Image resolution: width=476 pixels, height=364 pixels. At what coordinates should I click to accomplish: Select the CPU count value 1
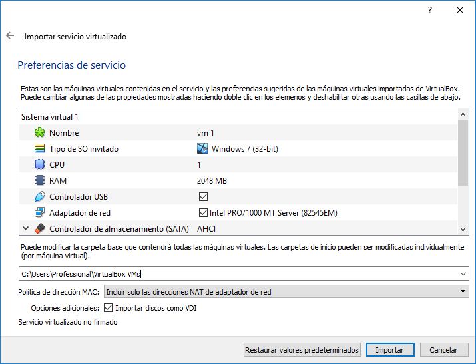coord(199,165)
